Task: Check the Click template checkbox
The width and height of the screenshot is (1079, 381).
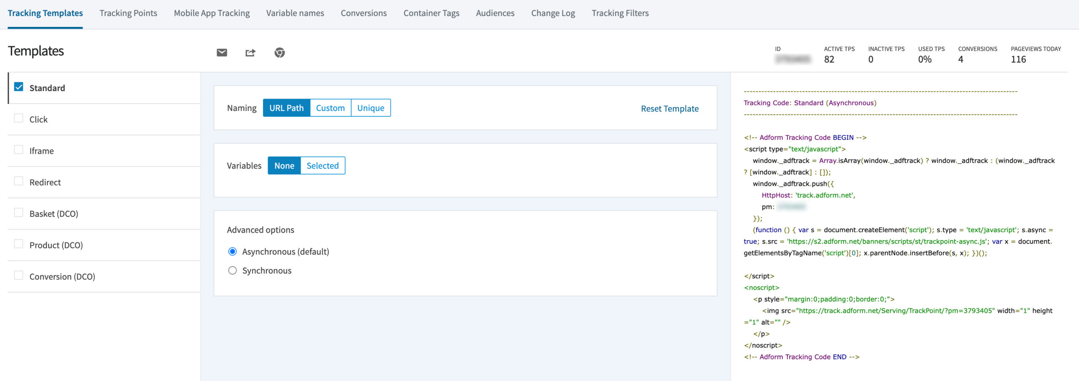Action: pos(18,118)
